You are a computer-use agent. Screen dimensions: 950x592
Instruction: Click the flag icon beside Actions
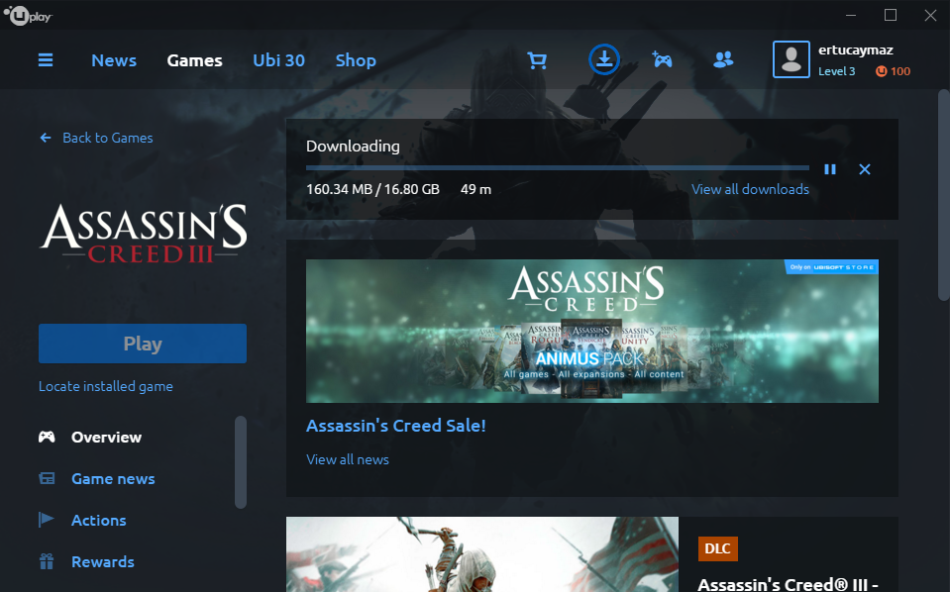pos(47,520)
